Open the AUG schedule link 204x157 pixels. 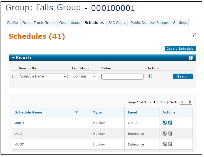[x=18, y=134]
